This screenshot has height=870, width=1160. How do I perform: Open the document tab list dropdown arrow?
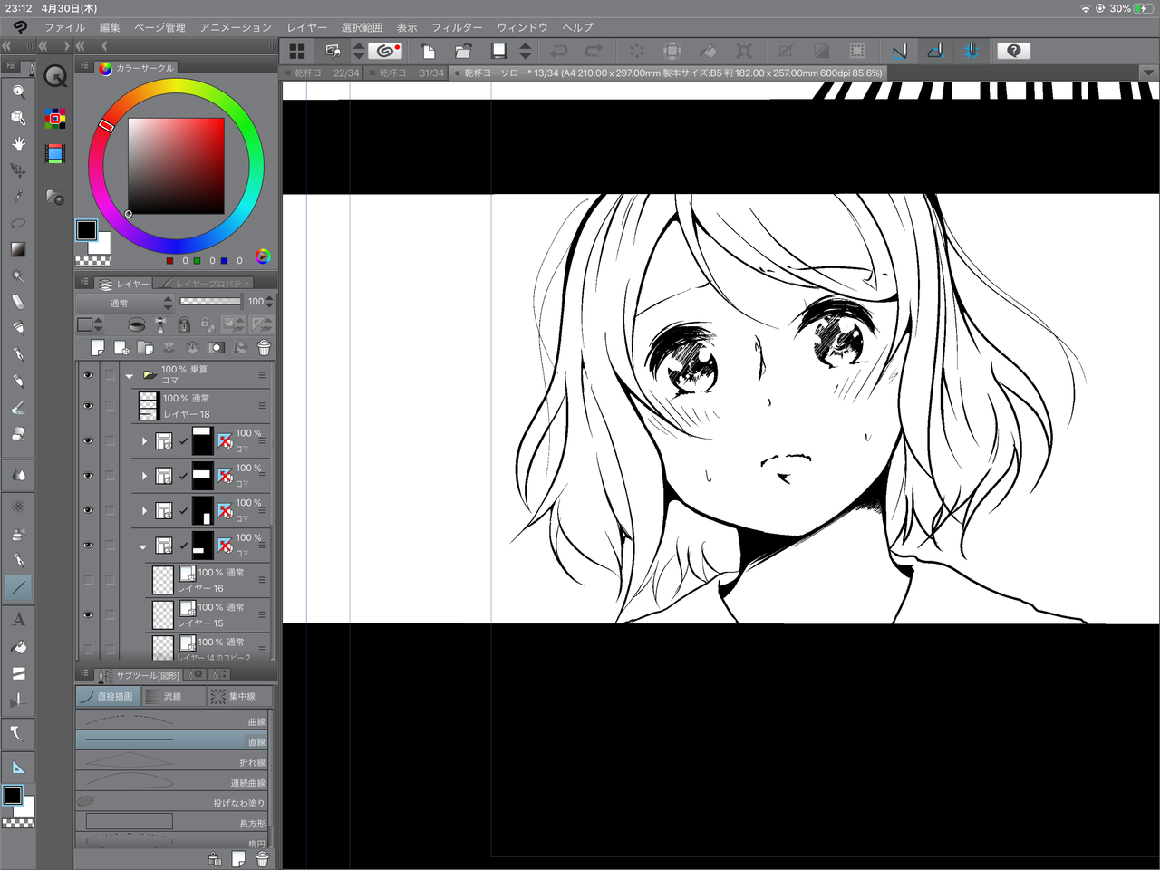[x=1148, y=72]
